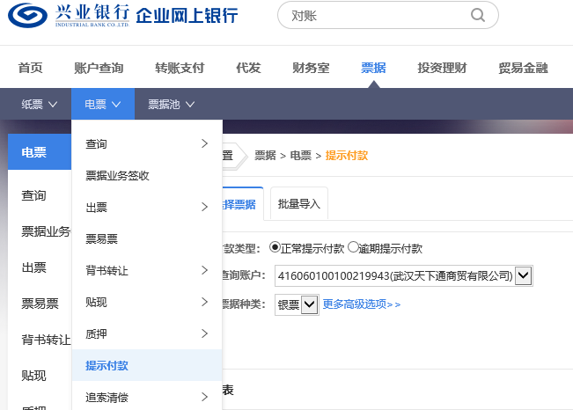Expand the 背书转让 submenu arrow
The image size is (573, 410).
point(204,270)
